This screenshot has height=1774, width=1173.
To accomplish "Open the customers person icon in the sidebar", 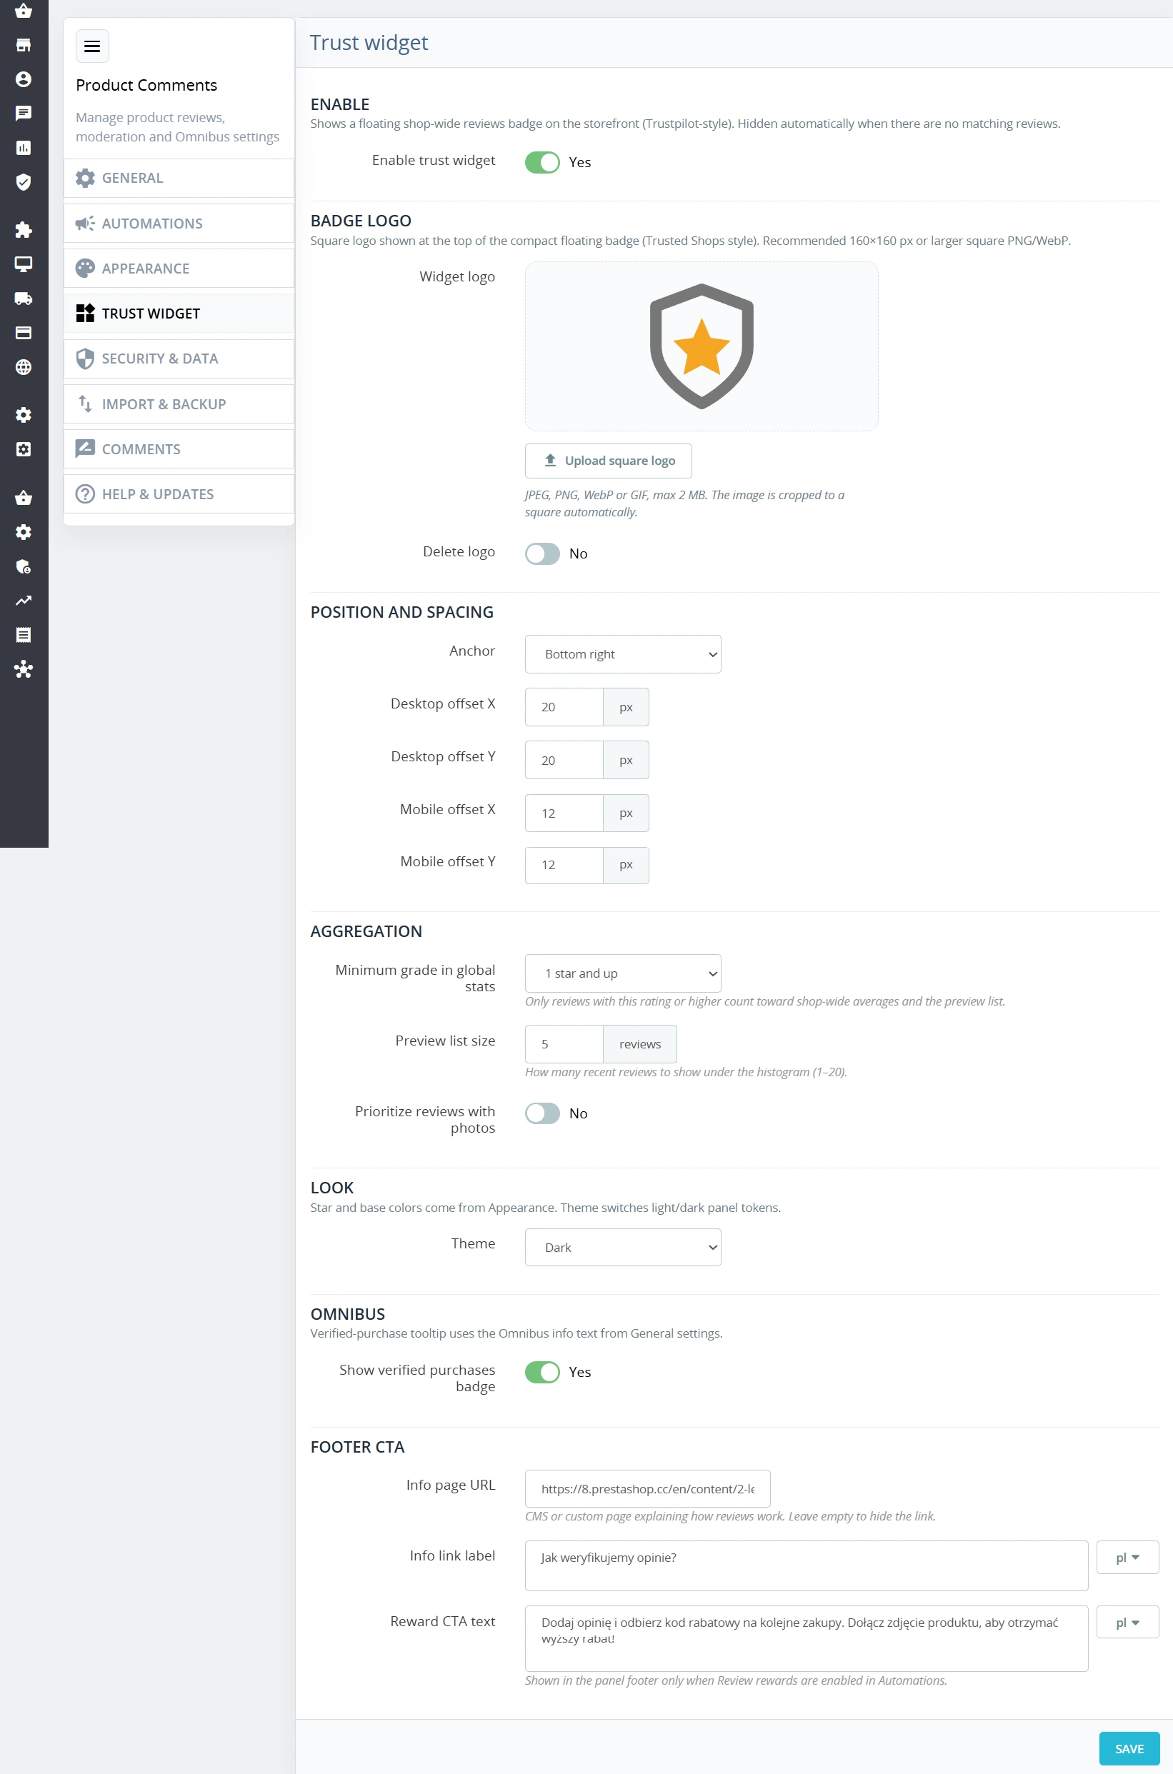I will click(23, 79).
